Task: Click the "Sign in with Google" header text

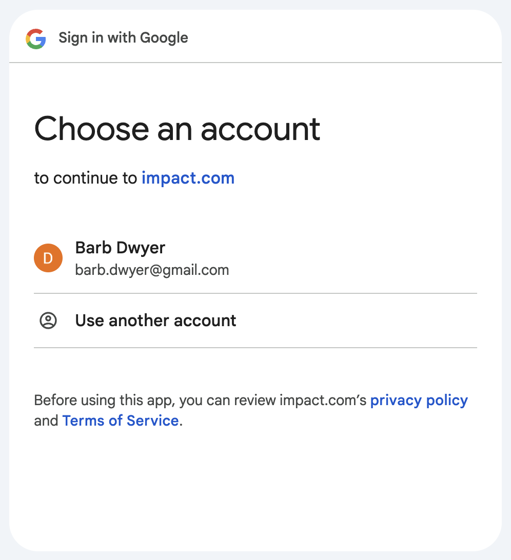Action: [123, 38]
